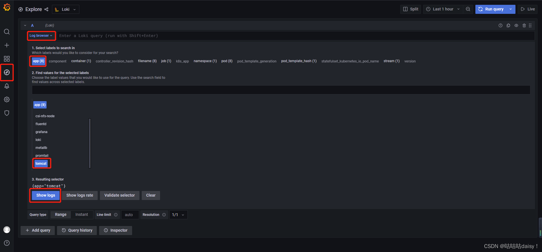Select the metallb value

(41, 148)
